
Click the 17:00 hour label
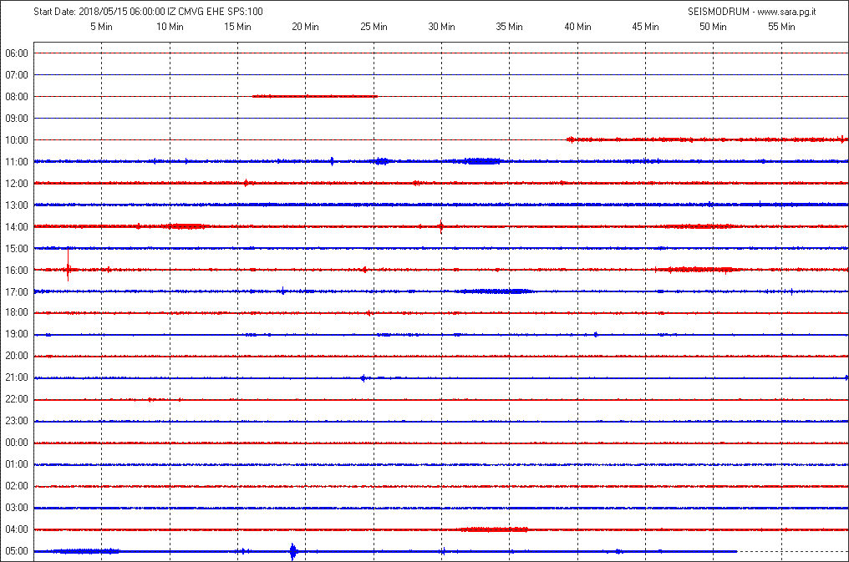click(17, 291)
